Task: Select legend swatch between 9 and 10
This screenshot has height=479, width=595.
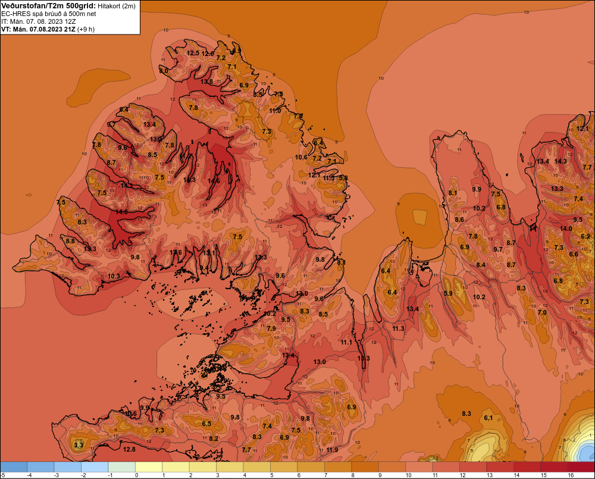Action: coord(392,467)
